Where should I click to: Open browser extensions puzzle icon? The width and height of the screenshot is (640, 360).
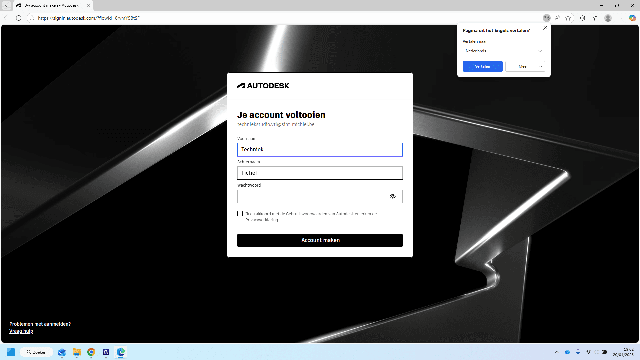tap(582, 18)
